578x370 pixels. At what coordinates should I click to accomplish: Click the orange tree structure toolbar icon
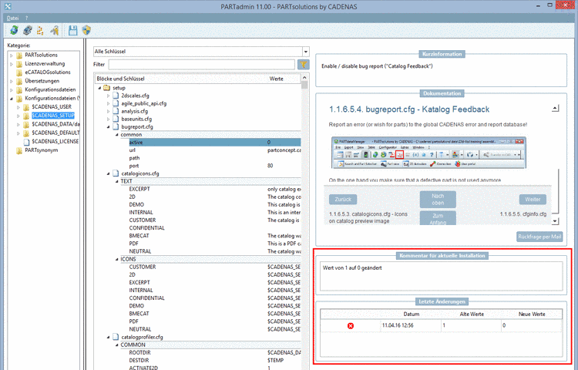coord(41,30)
